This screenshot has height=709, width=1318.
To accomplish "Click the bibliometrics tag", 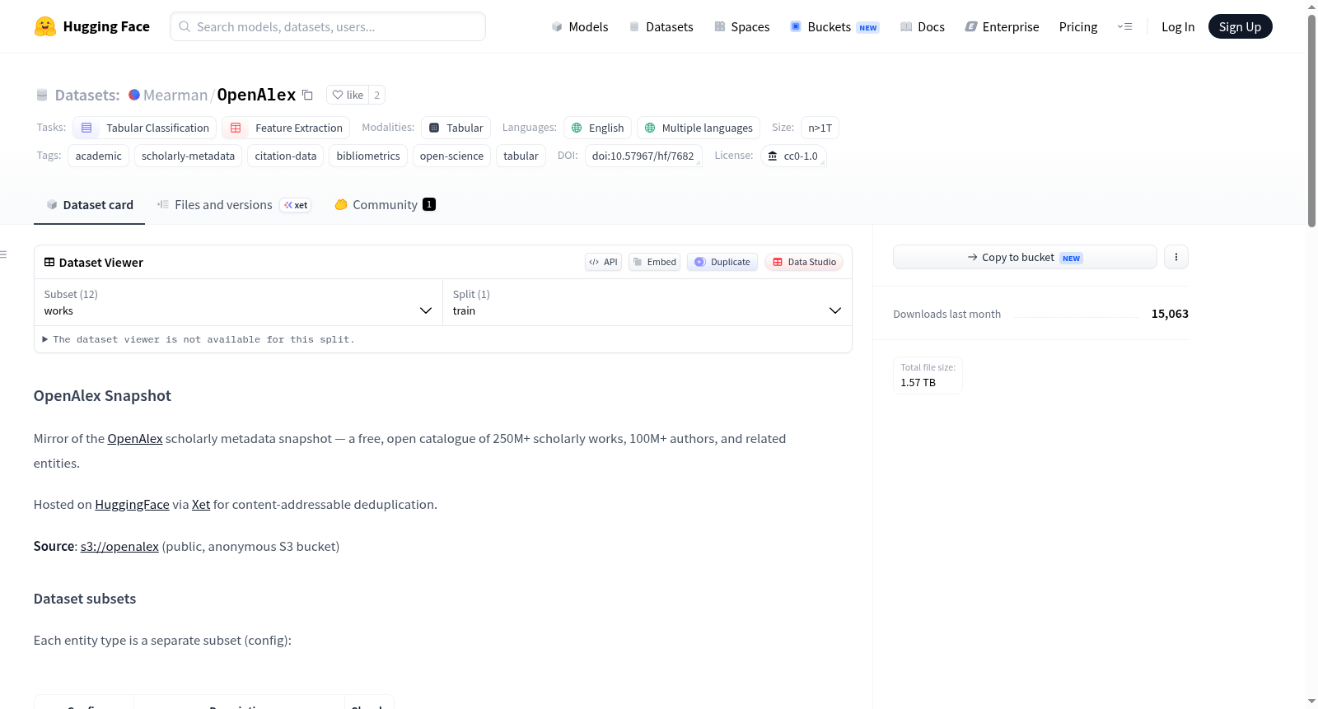I will [368, 156].
